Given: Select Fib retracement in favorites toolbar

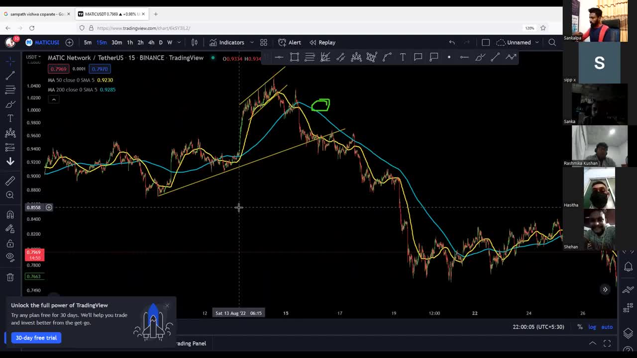Looking at the screenshot, I should pyautogui.click(x=310, y=57).
